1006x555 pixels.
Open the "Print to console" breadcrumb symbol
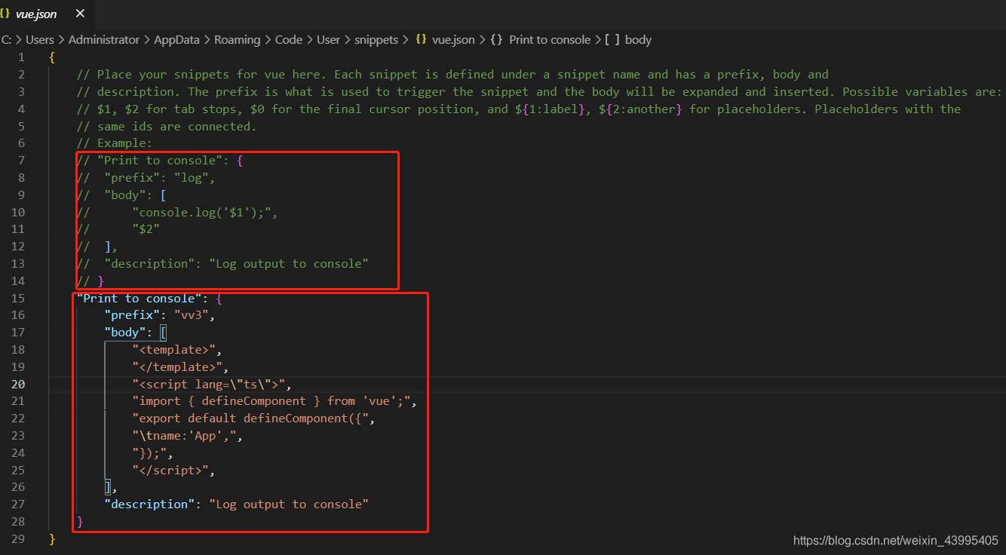pos(550,40)
